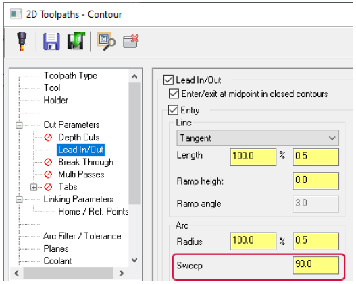Click the blue floppy disk save parameters icon
The height and width of the screenshot is (284, 356).
[x=52, y=41]
